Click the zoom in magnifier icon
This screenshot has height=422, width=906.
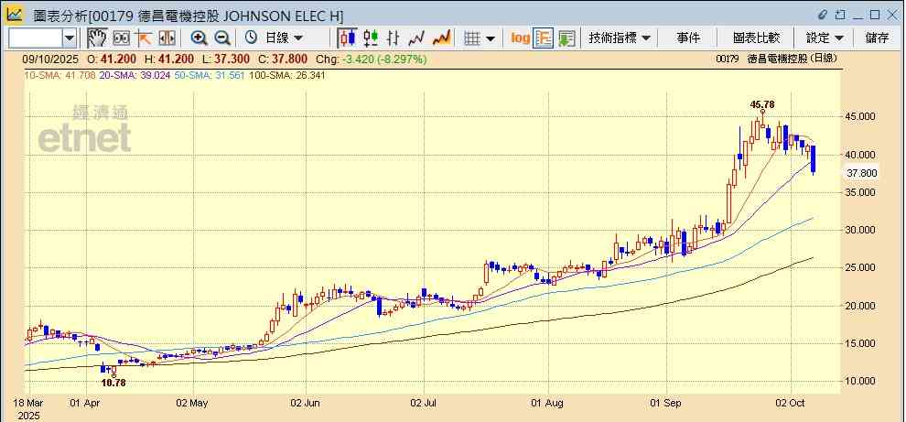coord(199,38)
